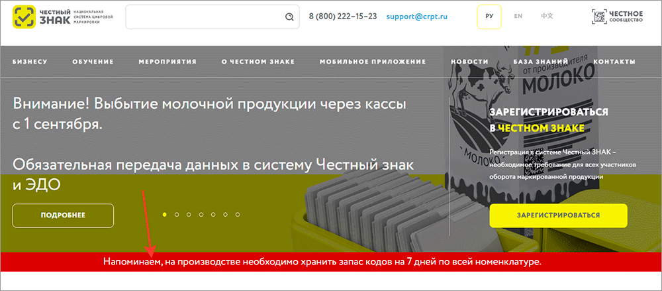Click the registration description paragraph text
Viewport: 662px width, 291px height.
[563, 164]
